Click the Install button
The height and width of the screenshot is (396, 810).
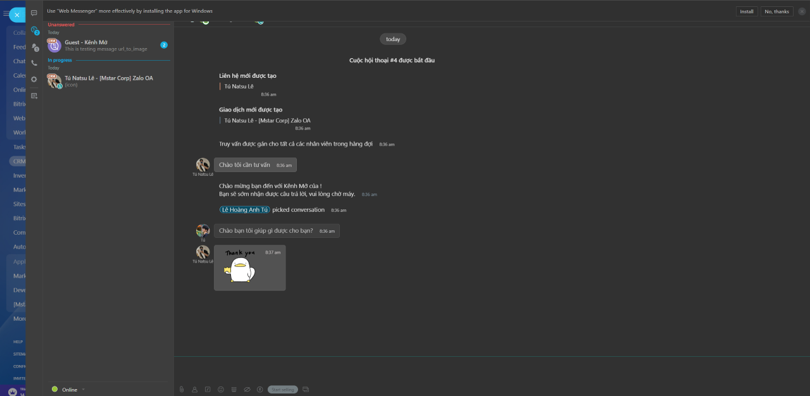[x=747, y=11]
